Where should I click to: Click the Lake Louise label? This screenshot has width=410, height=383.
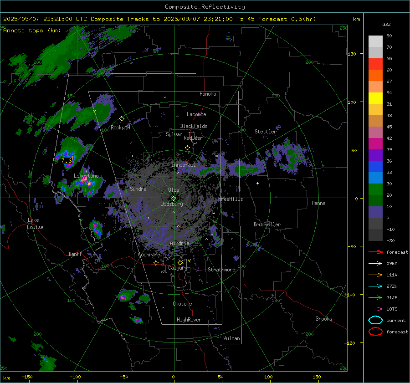tap(35, 224)
